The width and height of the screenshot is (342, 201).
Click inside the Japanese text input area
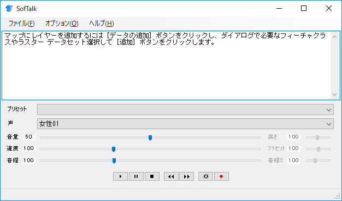click(166, 66)
